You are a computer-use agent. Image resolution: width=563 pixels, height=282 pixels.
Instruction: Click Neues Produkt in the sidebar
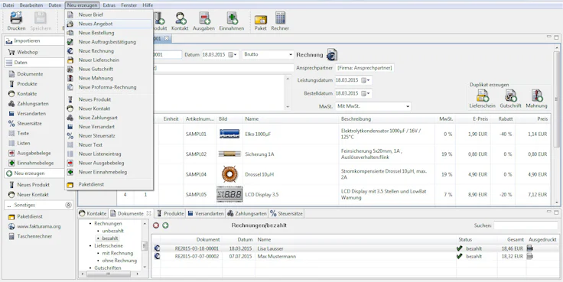point(34,185)
